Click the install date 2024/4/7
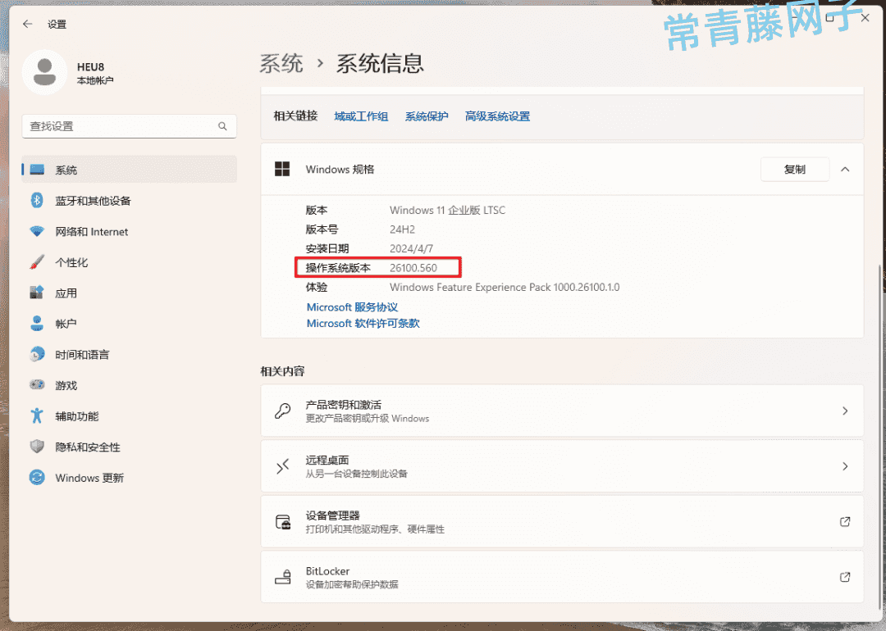This screenshot has height=631, width=886. click(x=411, y=248)
